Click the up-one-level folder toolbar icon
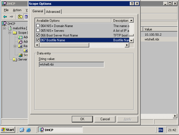The image size is (179, 135). point(20,17)
